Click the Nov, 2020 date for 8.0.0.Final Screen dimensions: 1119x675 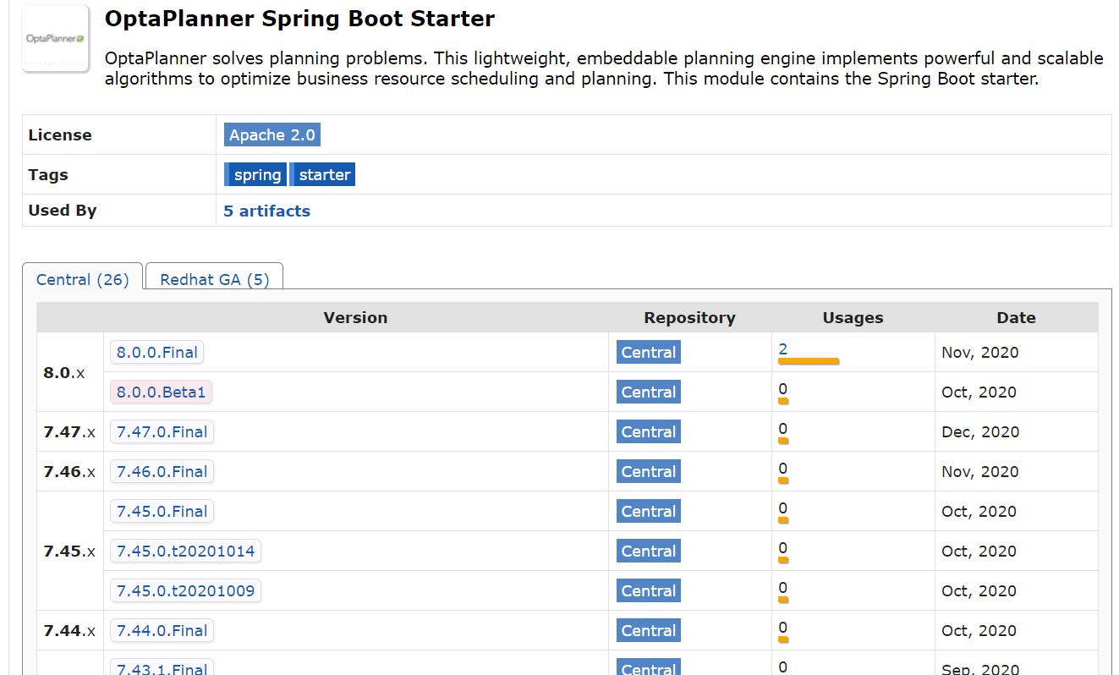tap(980, 352)
